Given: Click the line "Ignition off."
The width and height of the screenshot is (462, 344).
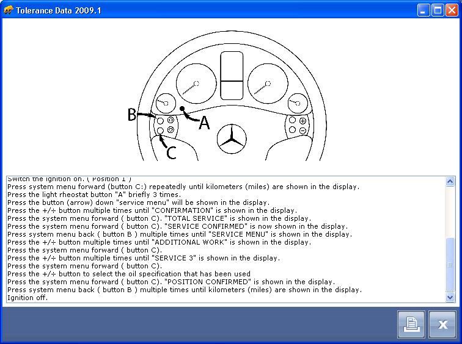Looking at the screenshot, I should pyautogui.click(x=28, y=298).
